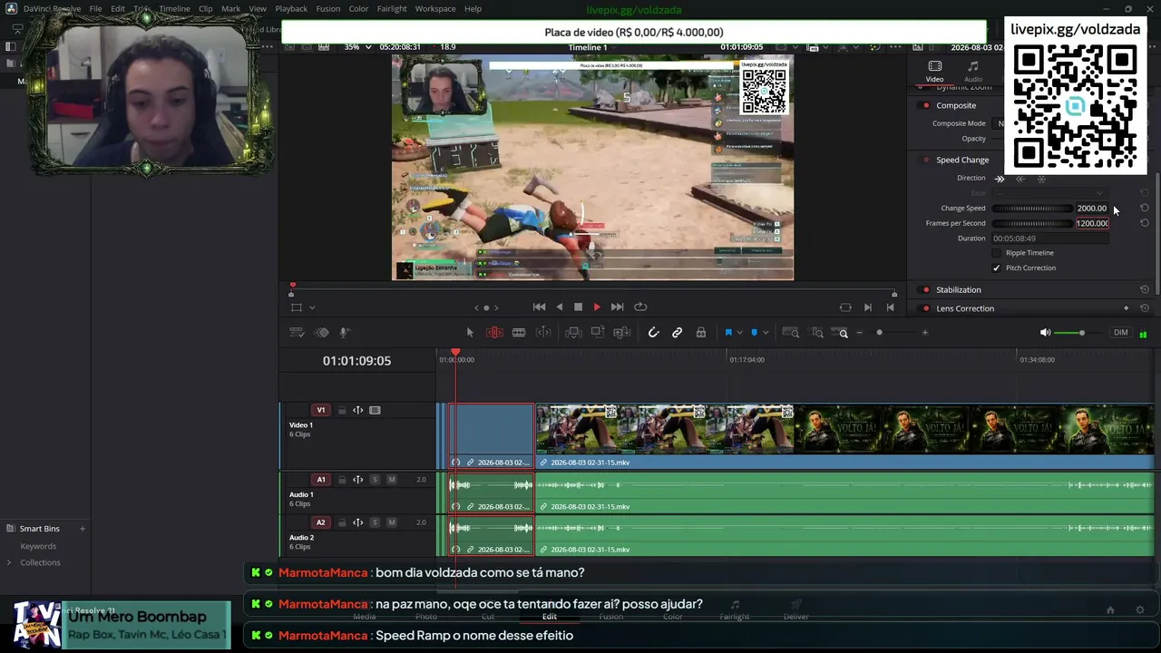Viewport: 1161px width, 653px height.
Task: Click the Overwrite Clip toolbar icon
Action: [598, 333]
